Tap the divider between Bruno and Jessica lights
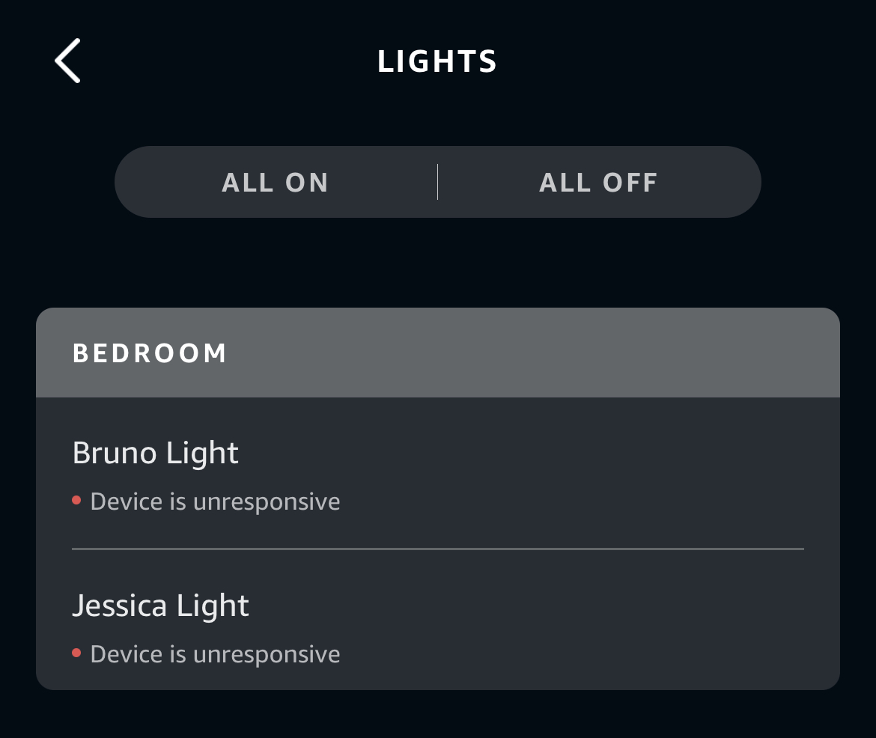The image size is (876, 738). coord(437,550)
